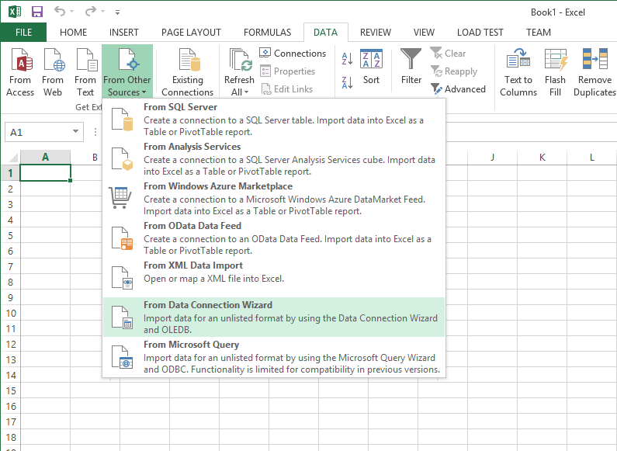Screen dimensions: 617x451
Task: Collapse the From Other Sources dropdown
Action: tap(127, 72)
